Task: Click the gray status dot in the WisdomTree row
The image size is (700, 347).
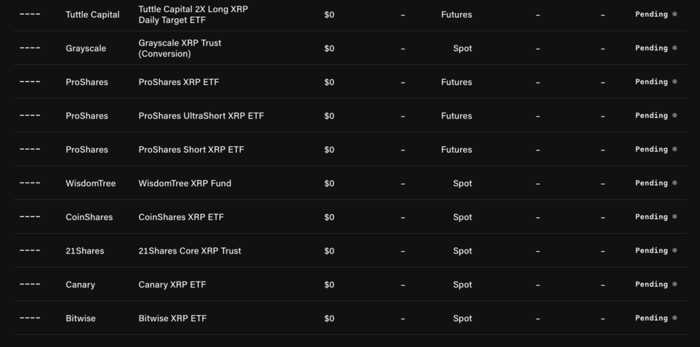Action: coord(675,183)
